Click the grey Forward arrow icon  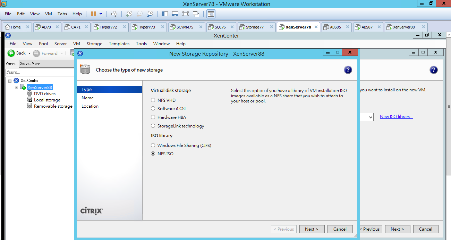click(x=36, y=53)
